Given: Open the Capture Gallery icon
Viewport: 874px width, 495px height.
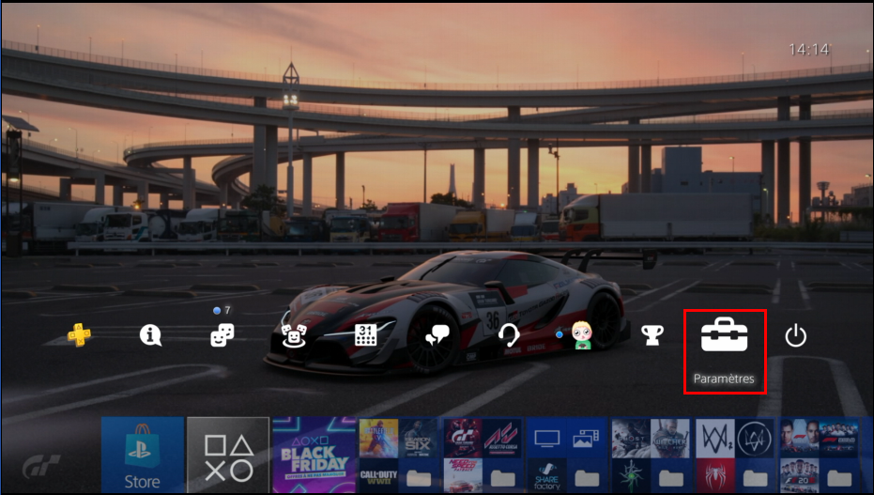Looking at the screenshot, I should (x=587, y=438).
